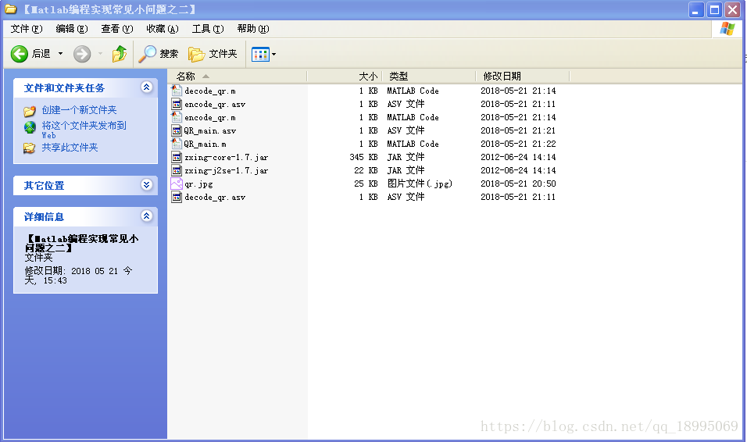
Task: Expand the 其它位置 panel
Action: [146, 185]
